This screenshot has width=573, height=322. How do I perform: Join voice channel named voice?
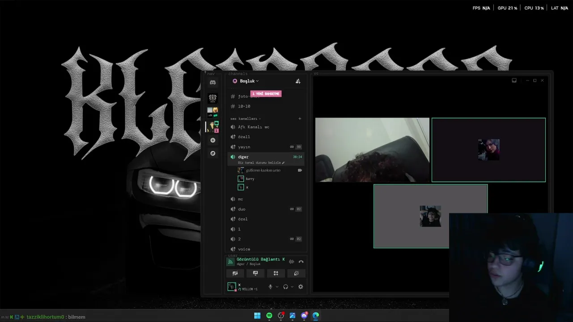click(266, 249)
